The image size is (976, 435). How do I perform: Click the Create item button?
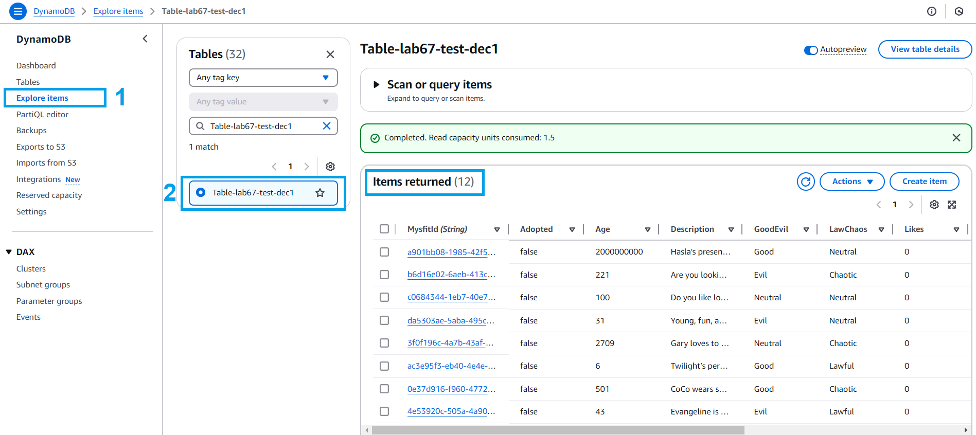(x=925, y=182)
